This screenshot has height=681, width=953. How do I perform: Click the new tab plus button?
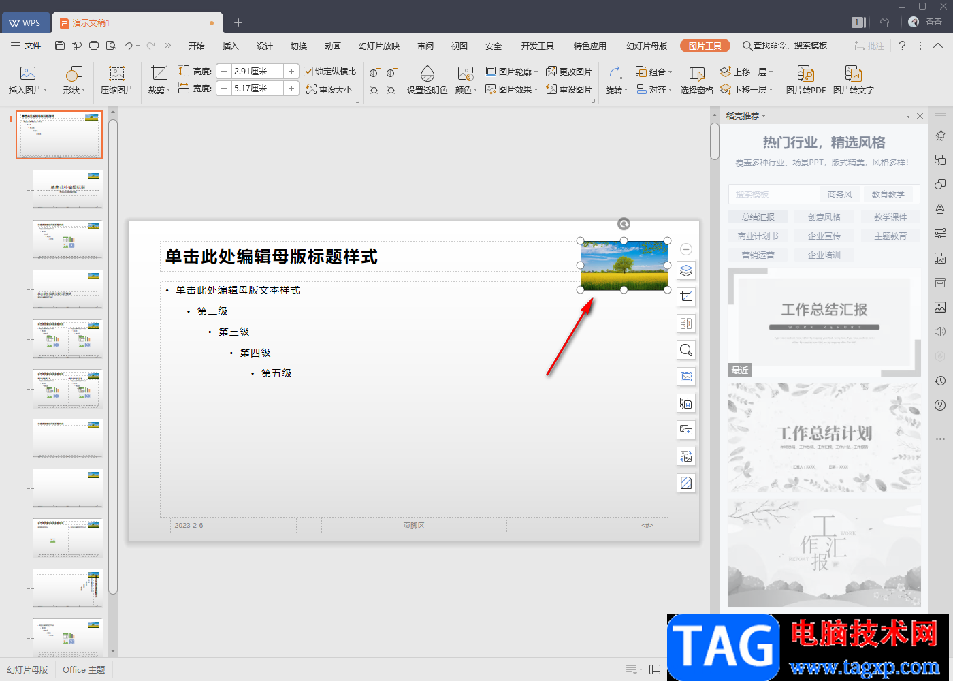[238, 22]
